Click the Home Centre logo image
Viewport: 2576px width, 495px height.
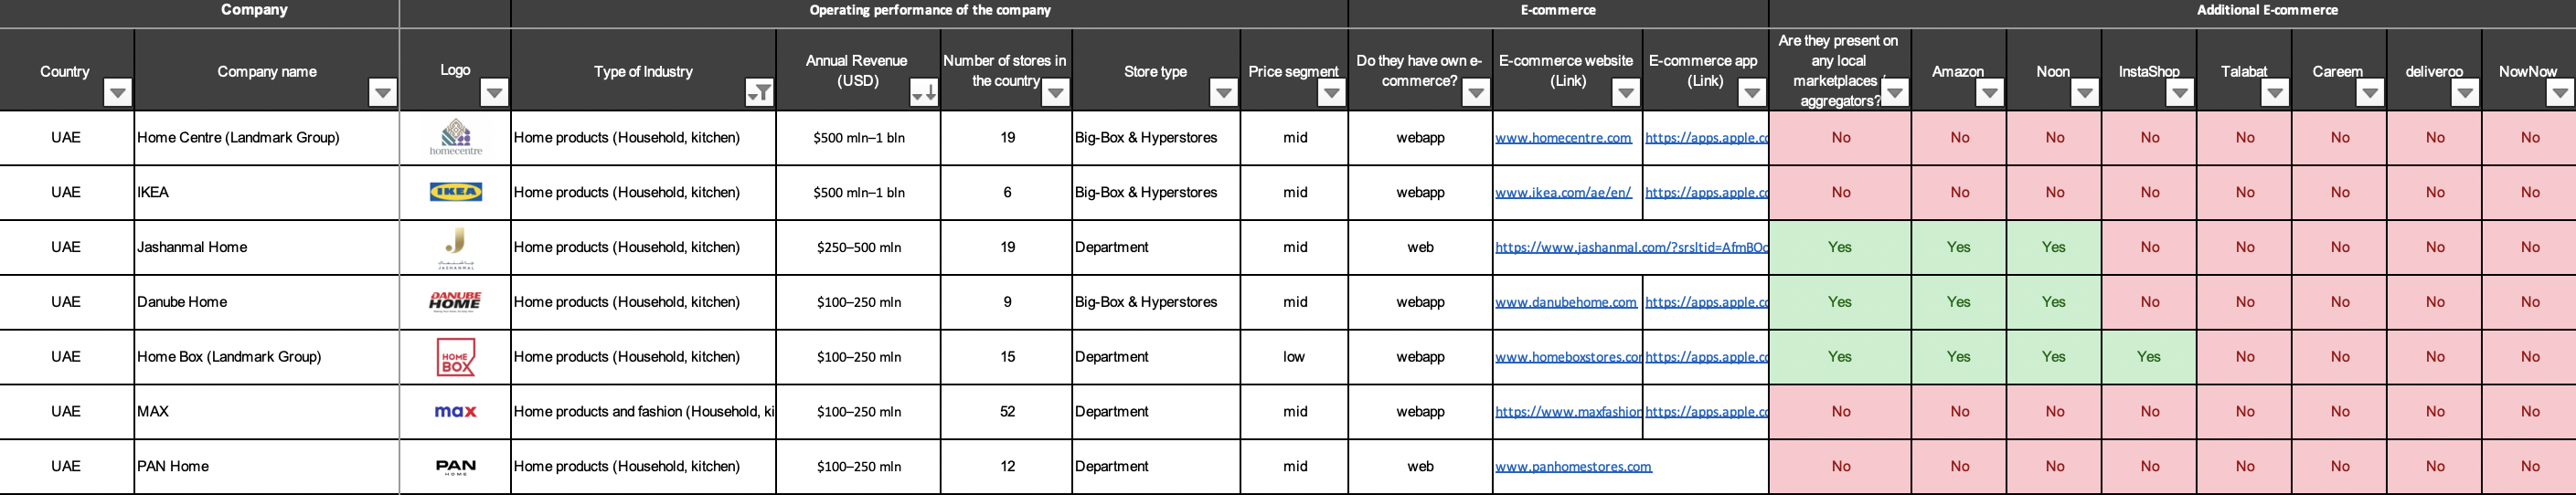tap(456, 137)
